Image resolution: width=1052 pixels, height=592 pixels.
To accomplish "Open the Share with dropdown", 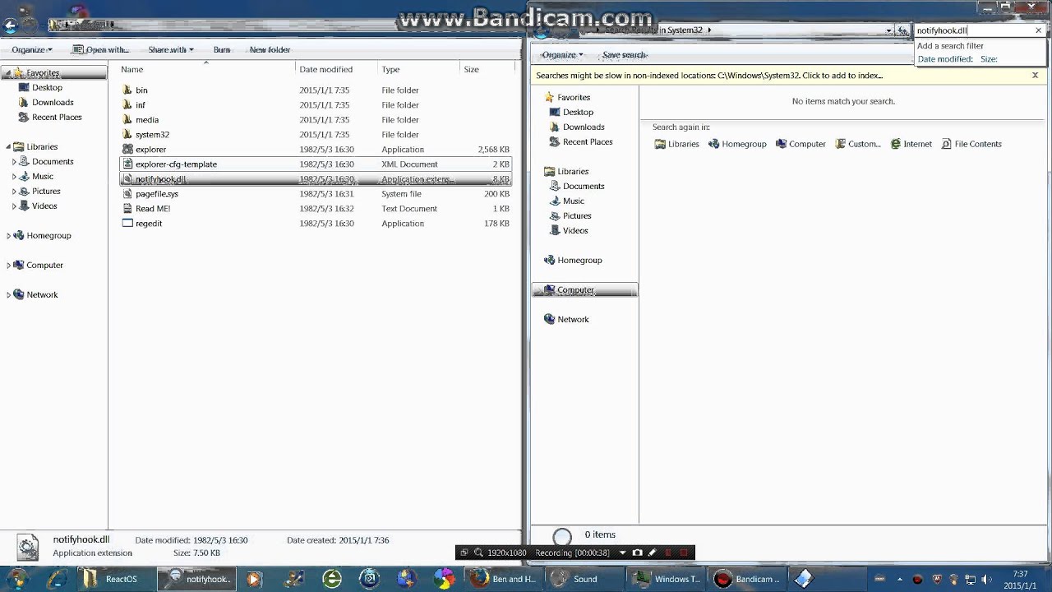I will coord(171,50).
